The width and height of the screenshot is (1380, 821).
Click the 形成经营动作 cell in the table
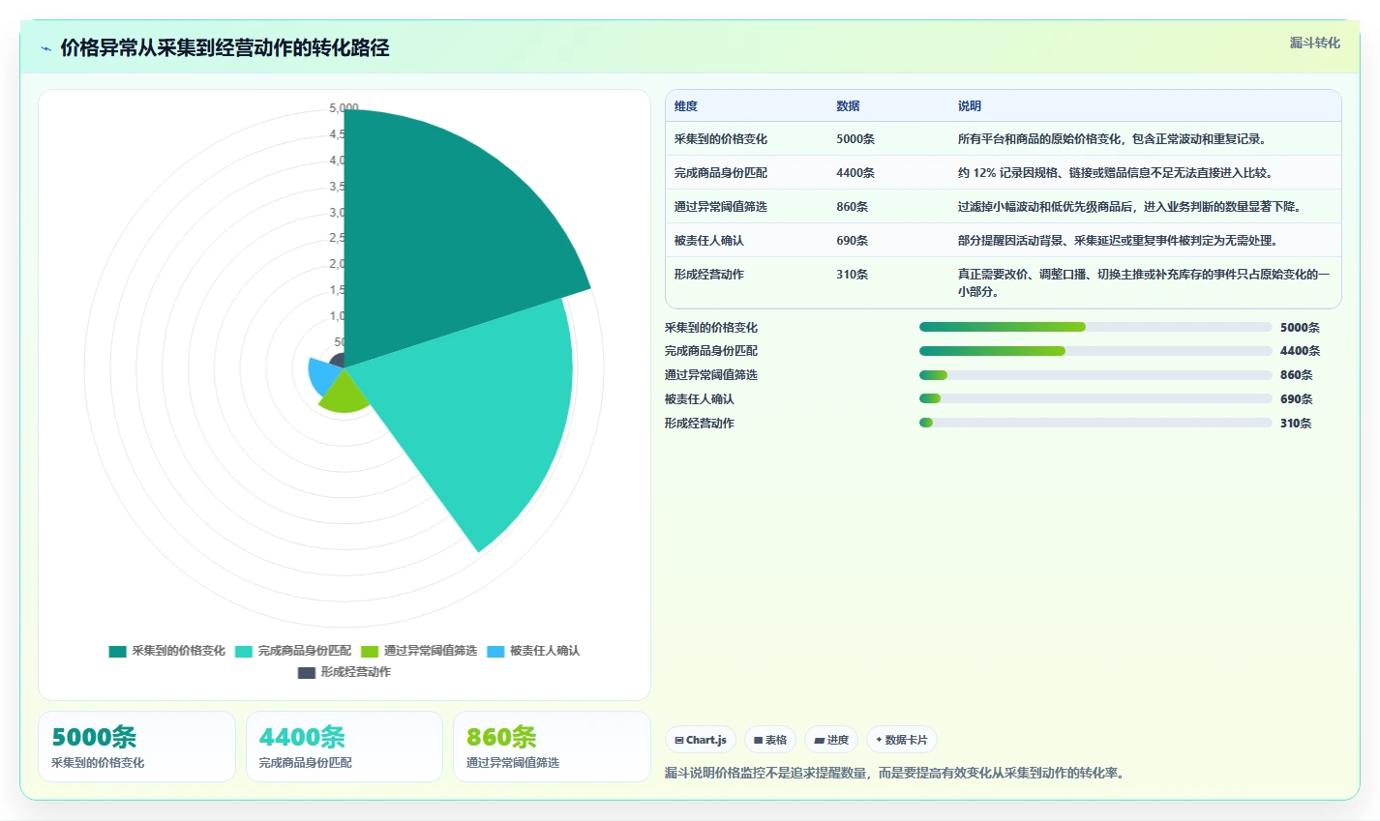click(709, 275)
